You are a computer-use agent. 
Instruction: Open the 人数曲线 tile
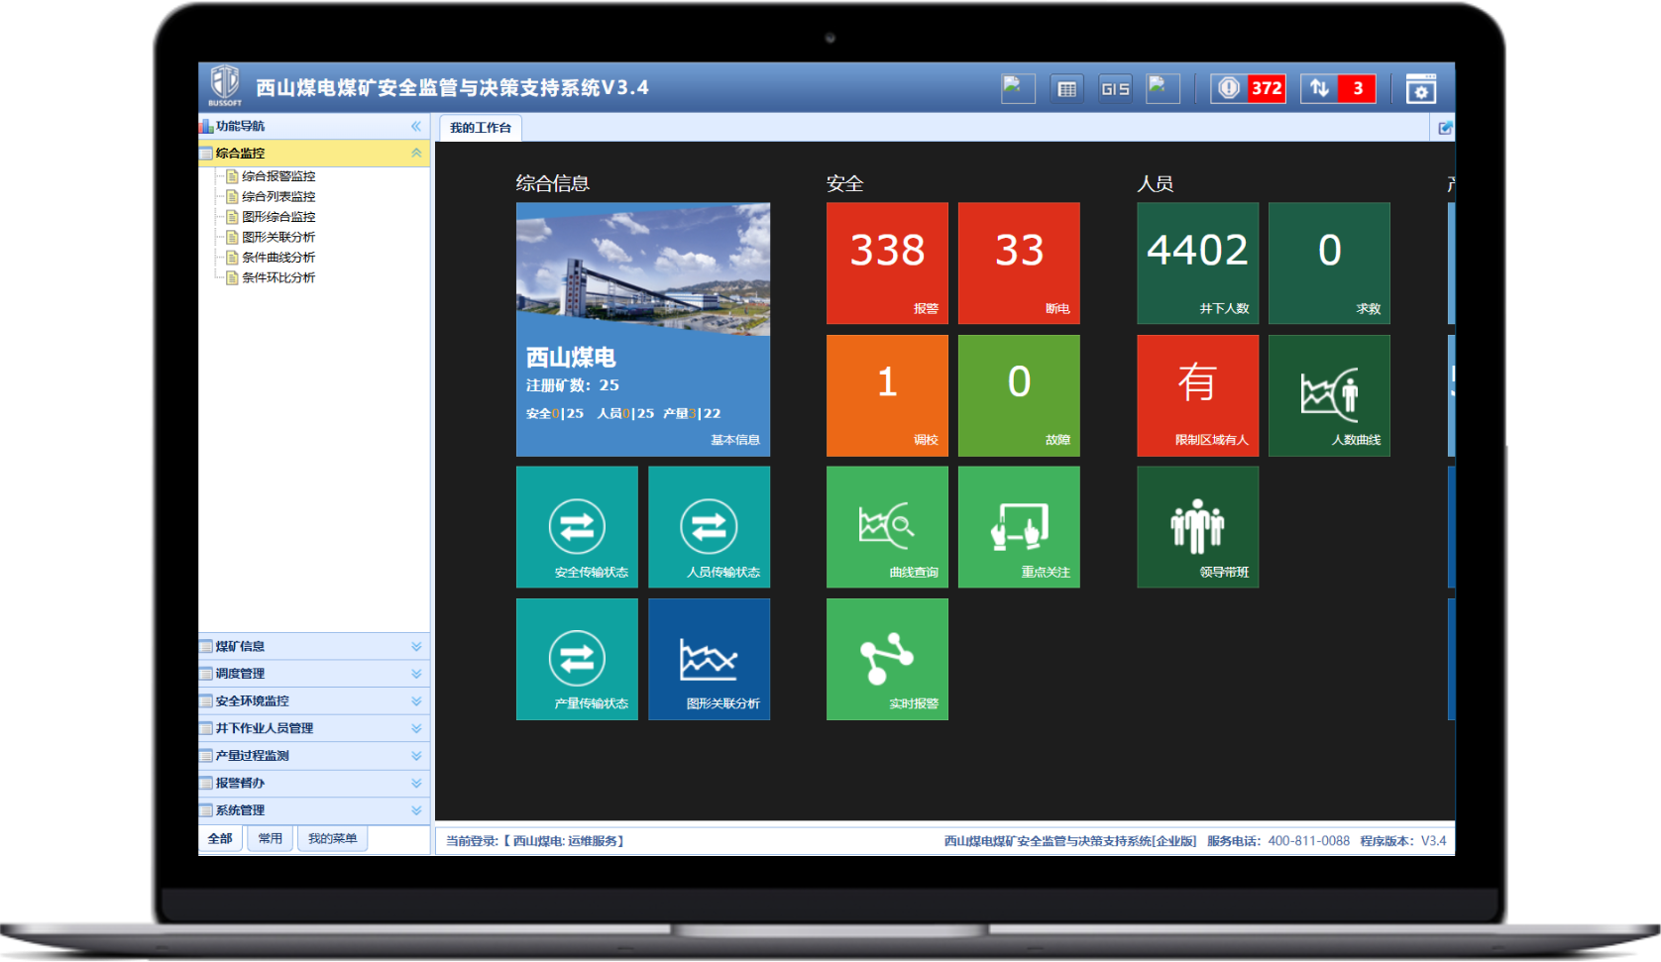pyautogui.click(x=1329, y=395)
